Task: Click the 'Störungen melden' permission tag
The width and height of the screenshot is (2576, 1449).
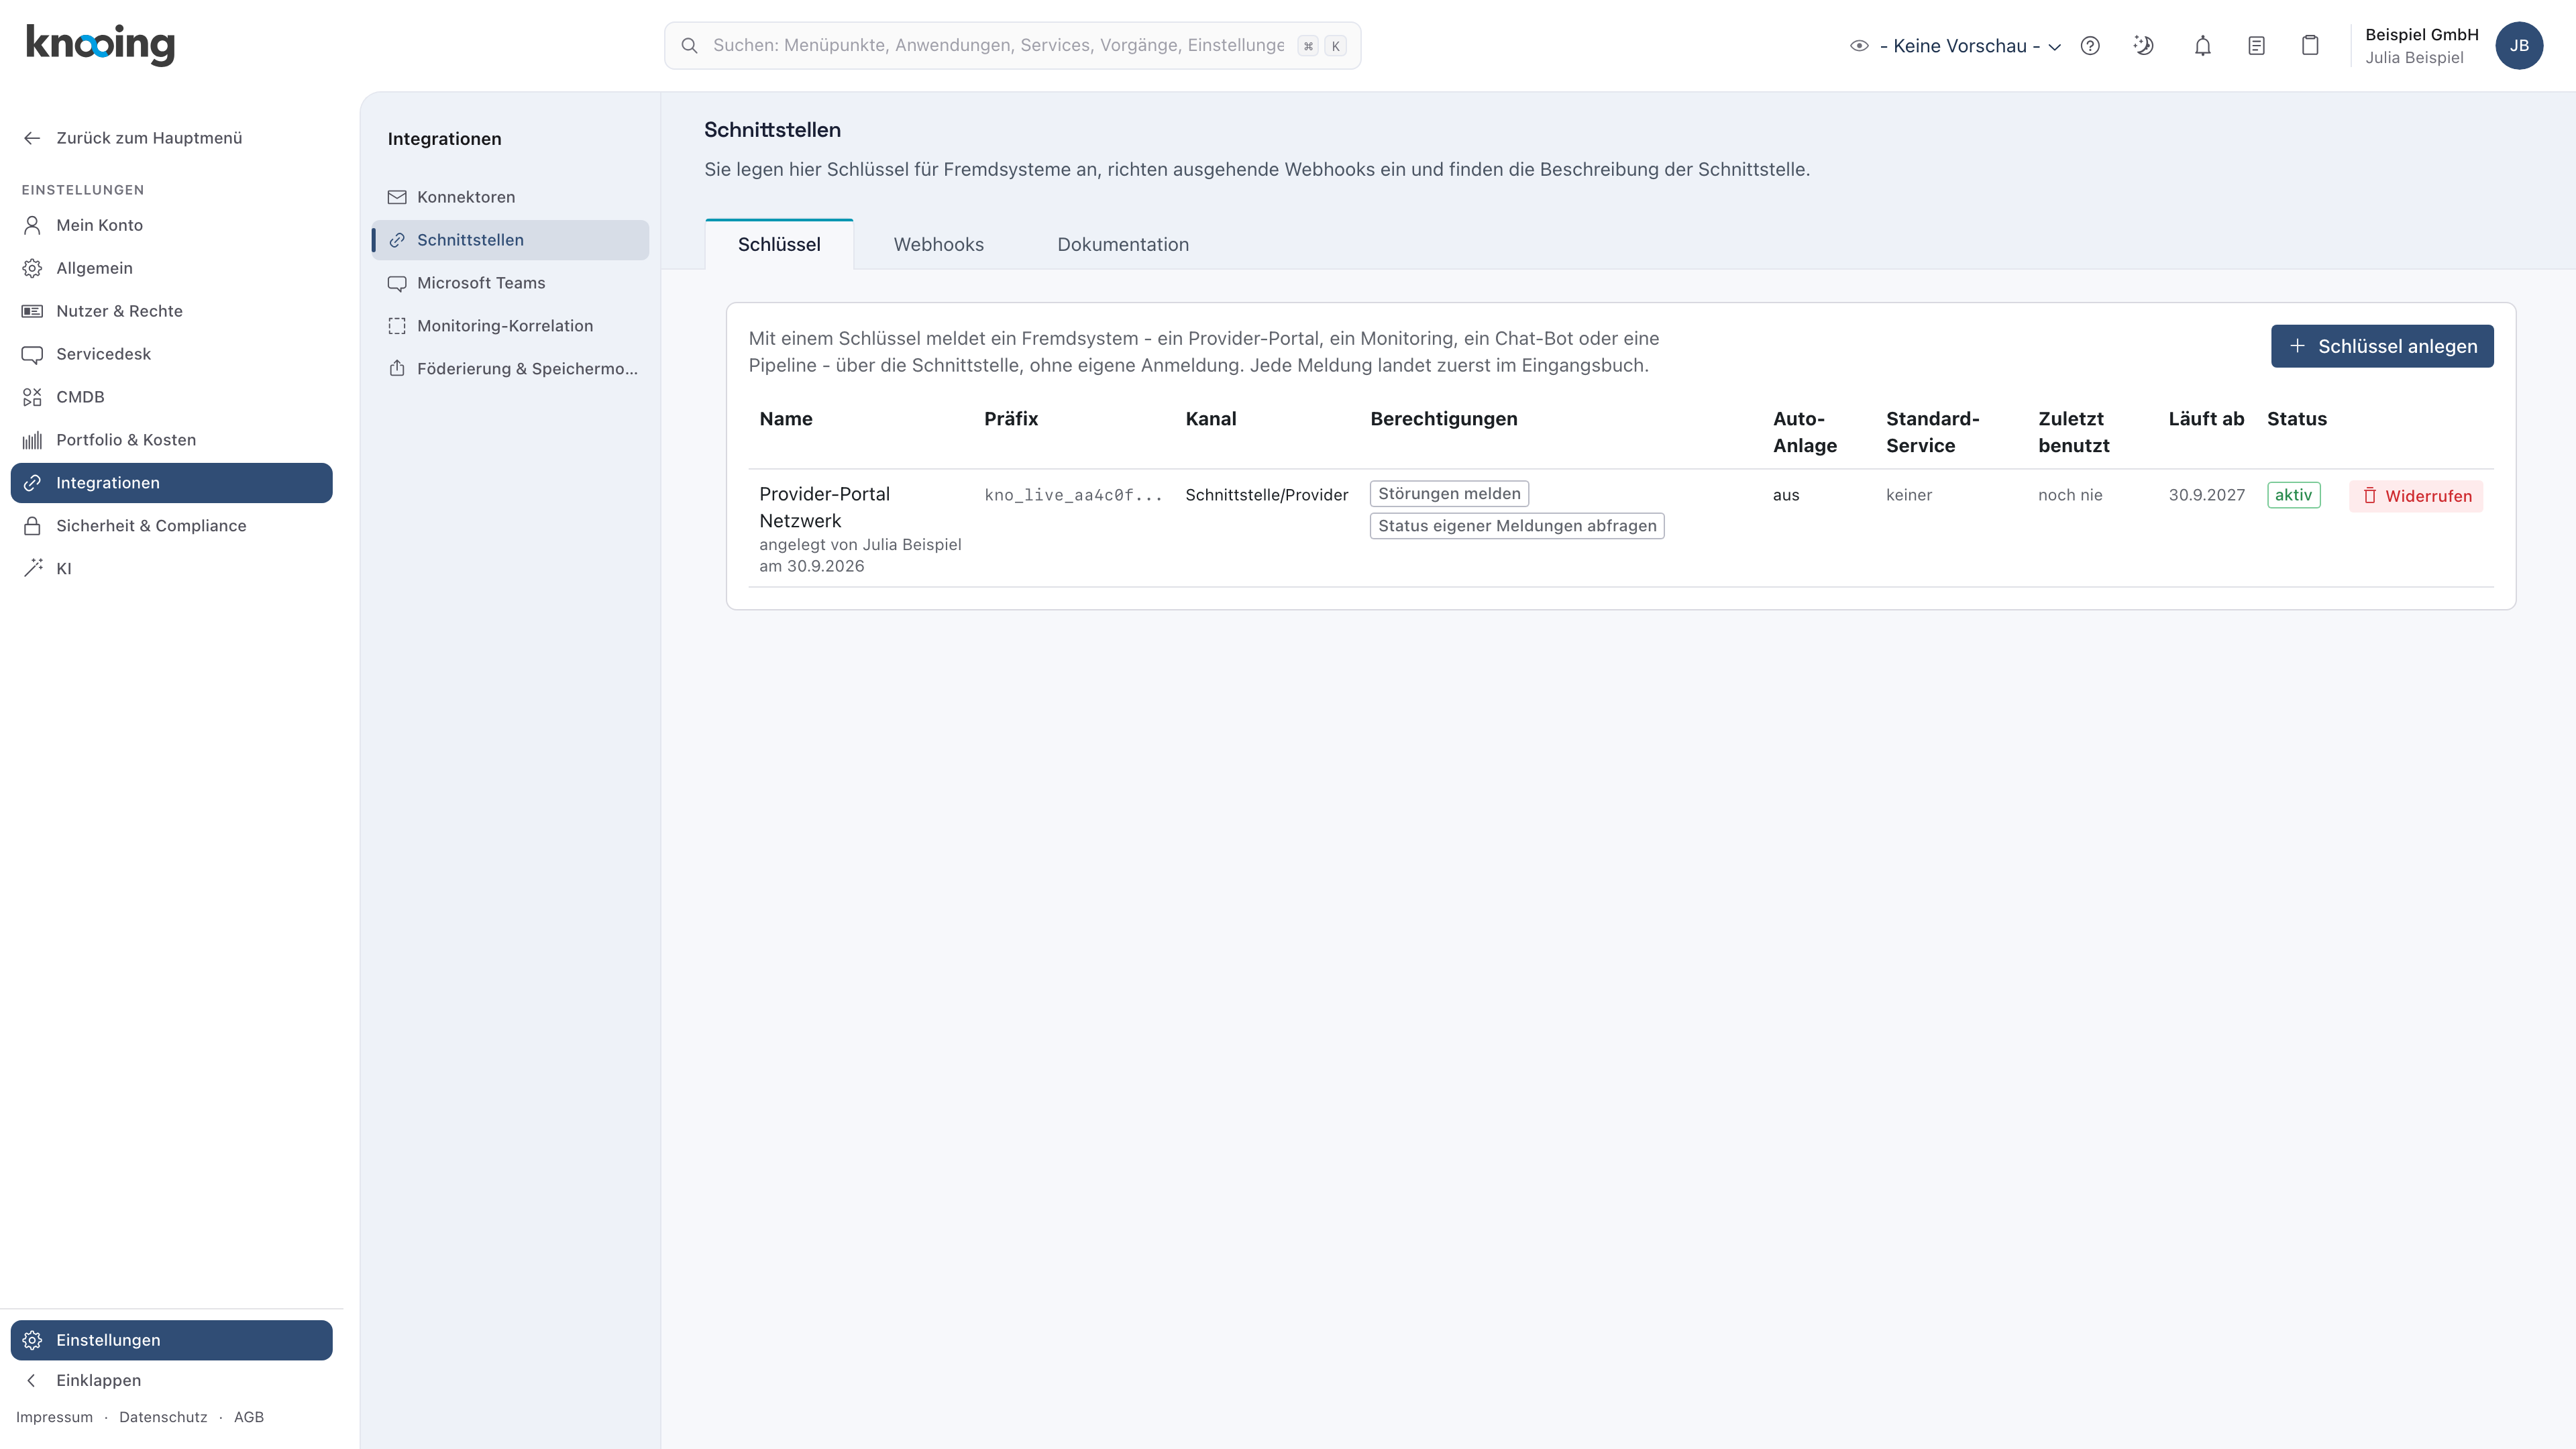Action: 1449,494
